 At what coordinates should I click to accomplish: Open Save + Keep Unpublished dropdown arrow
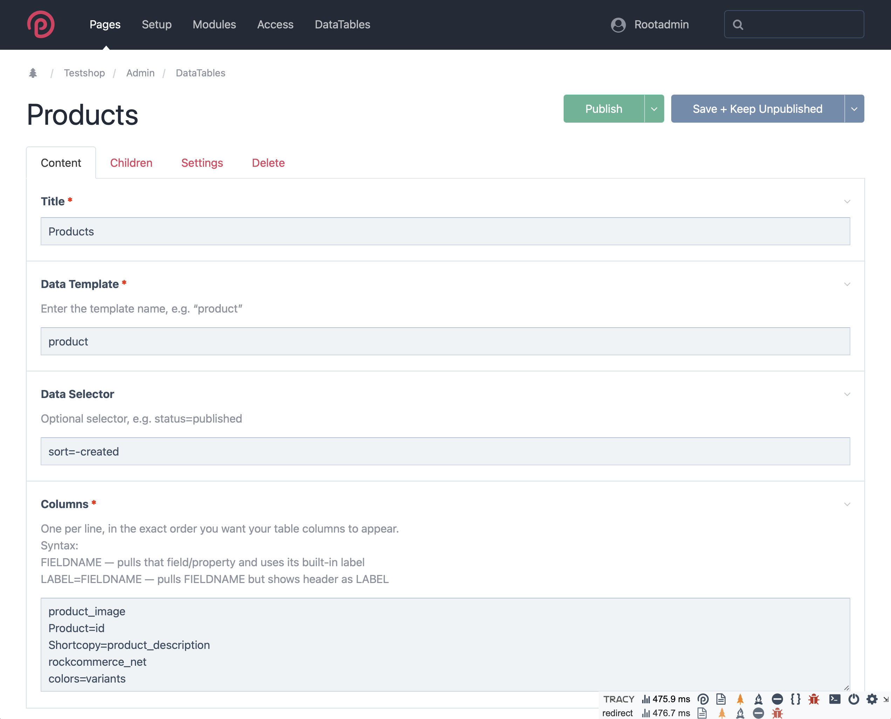pos(854,109)
